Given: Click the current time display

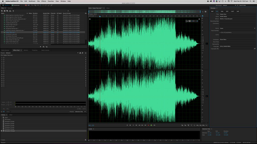Looking at the screenshot, I should (91, 125).
